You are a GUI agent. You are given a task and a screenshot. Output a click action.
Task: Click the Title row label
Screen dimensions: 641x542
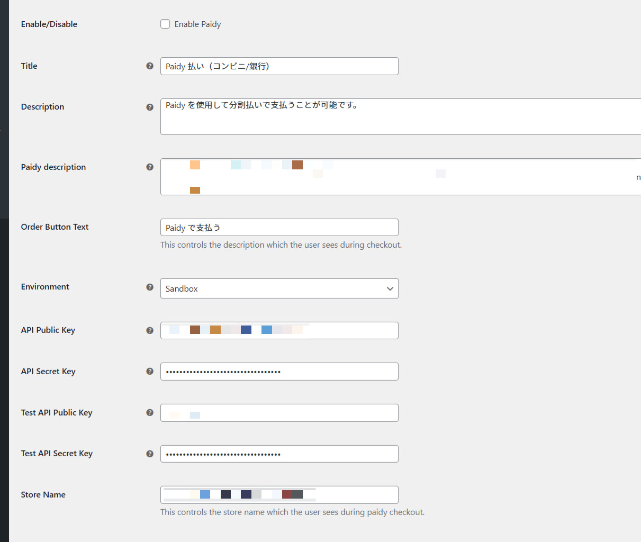29,66
